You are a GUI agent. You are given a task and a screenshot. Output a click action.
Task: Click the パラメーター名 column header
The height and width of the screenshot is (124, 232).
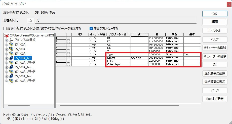(119, 34)
